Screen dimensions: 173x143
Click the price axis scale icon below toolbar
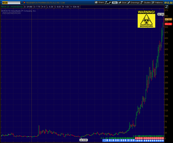167,7
